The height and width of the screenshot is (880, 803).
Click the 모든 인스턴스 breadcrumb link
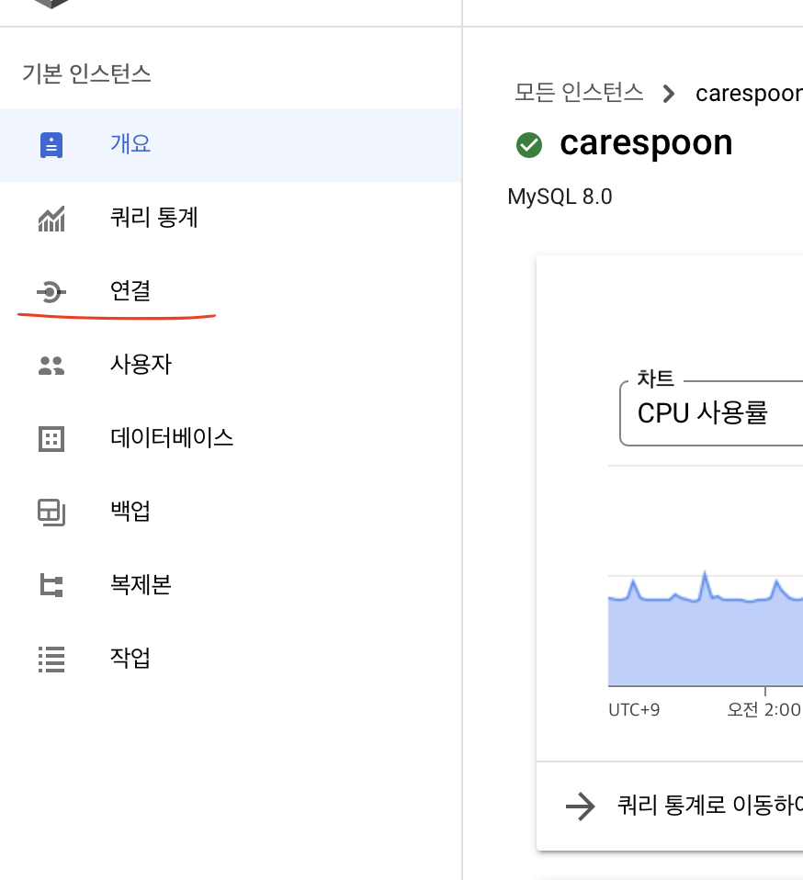click(x=579, y=93)
